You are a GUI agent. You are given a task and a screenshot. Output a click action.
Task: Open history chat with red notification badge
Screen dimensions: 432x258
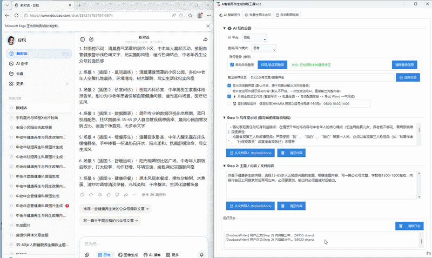(x=39, y=206)
